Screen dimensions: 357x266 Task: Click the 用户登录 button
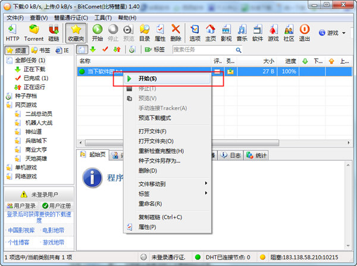(x=21, y=205)
